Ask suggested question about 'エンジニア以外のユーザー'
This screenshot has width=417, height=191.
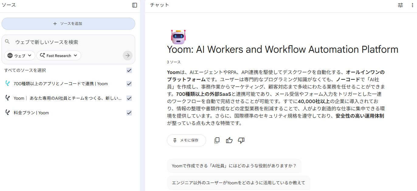239,183
